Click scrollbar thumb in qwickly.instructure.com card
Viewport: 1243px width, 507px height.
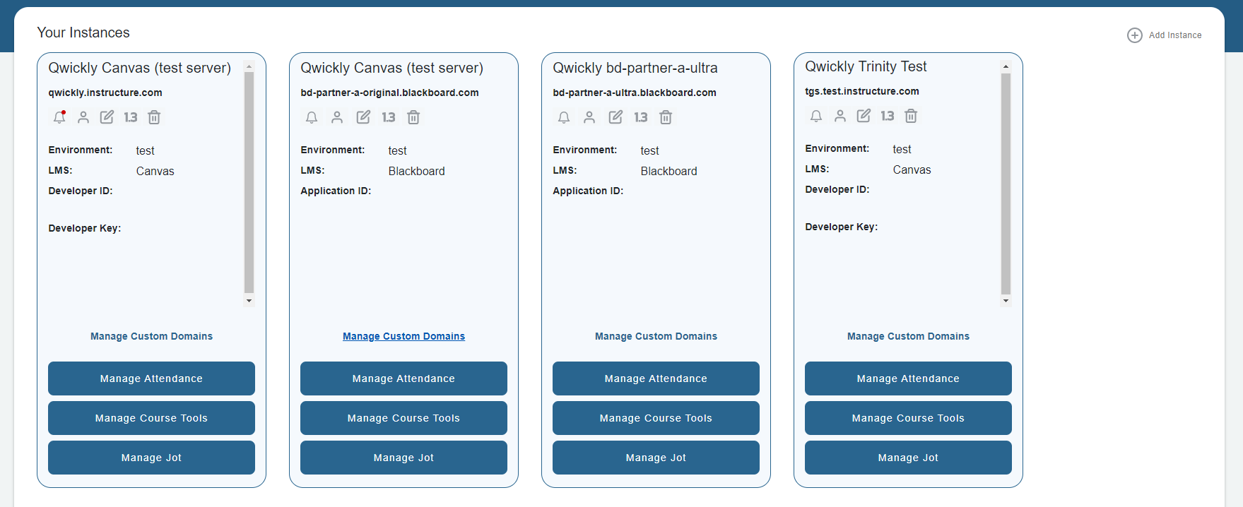pos(249,182)
